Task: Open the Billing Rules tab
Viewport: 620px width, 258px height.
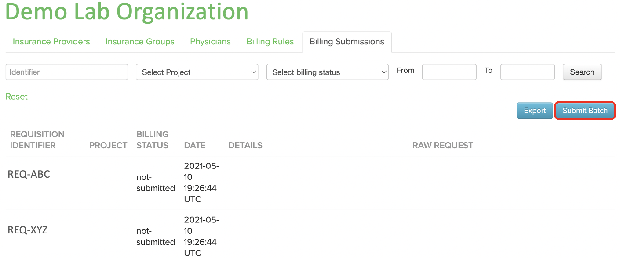Action: point(270,42)
